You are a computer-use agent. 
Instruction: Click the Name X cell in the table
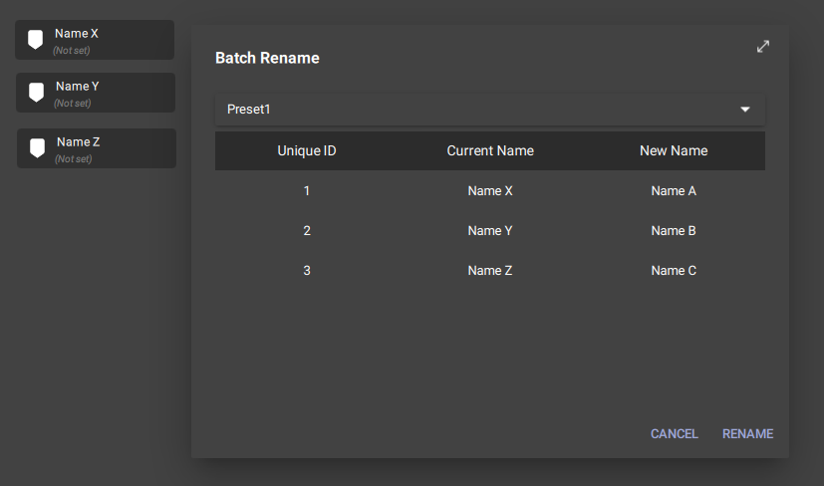point(490,191)
